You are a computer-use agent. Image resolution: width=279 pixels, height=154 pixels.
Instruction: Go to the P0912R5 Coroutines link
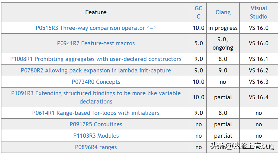tap(96, 124)
